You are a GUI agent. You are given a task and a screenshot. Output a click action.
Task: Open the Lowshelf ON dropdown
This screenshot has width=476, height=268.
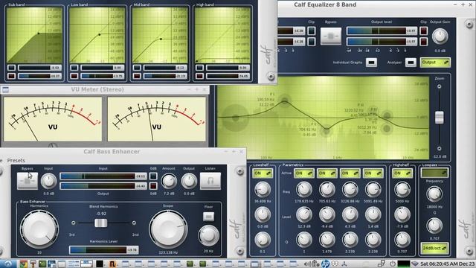pos(263,173)
